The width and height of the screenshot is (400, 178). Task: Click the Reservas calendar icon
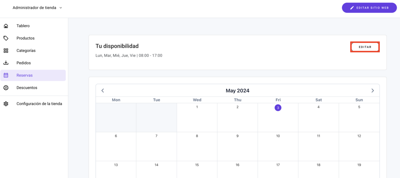coord(6,75)
